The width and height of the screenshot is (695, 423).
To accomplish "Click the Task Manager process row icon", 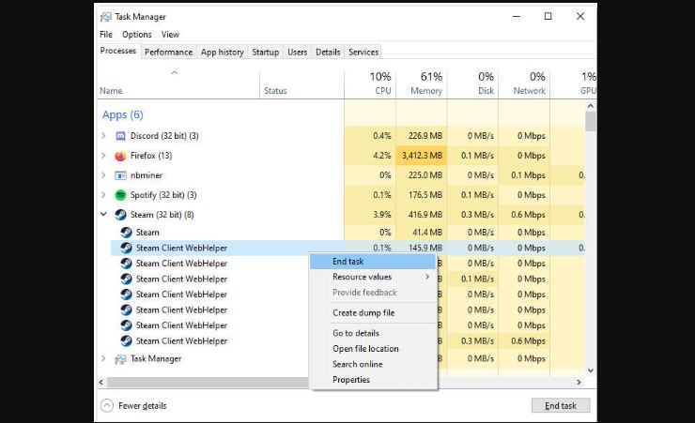I will click(120, 359).
